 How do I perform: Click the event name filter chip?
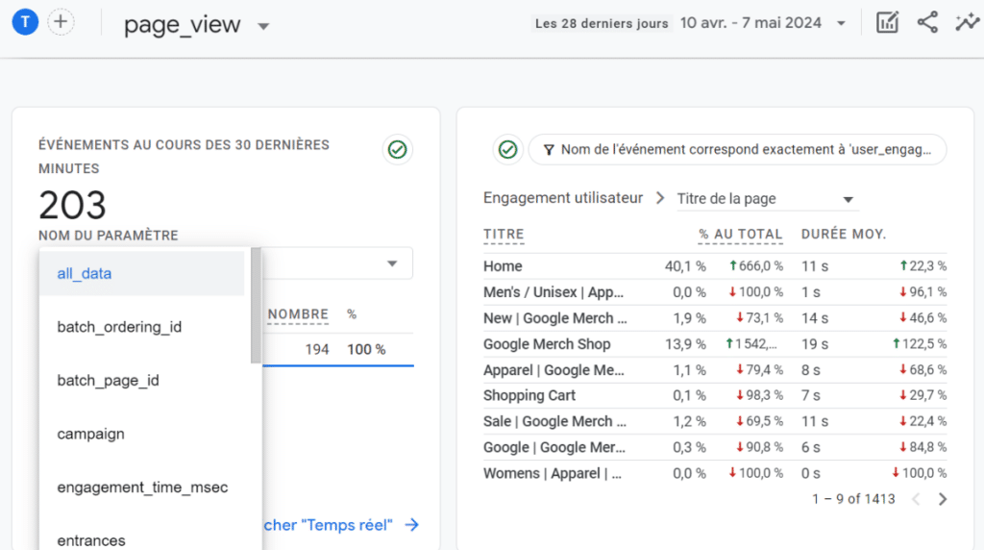737,149
